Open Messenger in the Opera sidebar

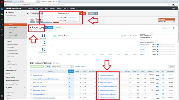pyautogui.click(x=2, y=9)
